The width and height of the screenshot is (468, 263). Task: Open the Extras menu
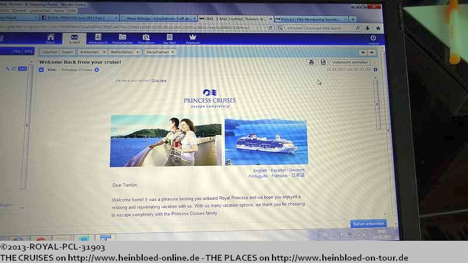tap(59, 11)
